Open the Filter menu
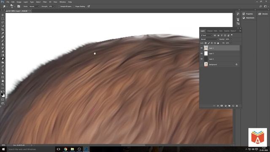 (45, 2)
